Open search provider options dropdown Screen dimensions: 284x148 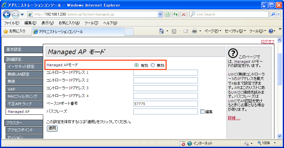279,14
